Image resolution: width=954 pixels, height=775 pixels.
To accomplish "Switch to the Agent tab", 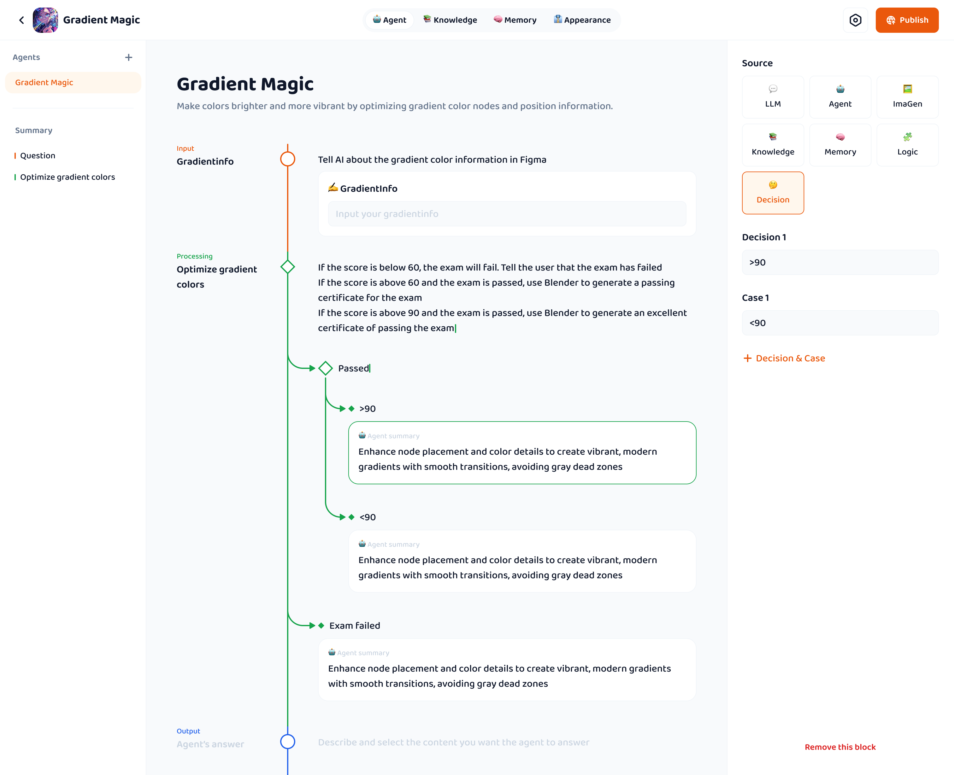I will (x=390, y=20).
